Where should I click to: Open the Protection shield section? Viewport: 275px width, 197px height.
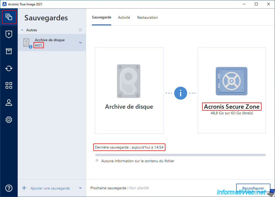9,34
